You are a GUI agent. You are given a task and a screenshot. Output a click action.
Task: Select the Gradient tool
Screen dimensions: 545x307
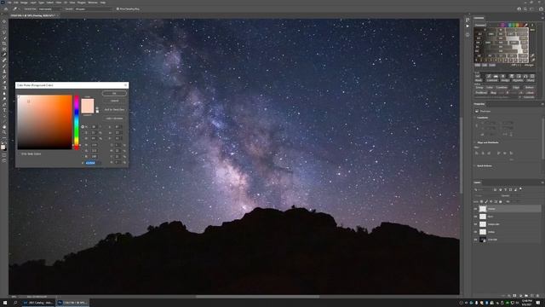4,88
